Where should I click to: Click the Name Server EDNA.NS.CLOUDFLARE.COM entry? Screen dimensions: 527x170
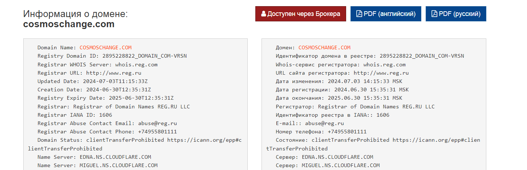[115, 157]
